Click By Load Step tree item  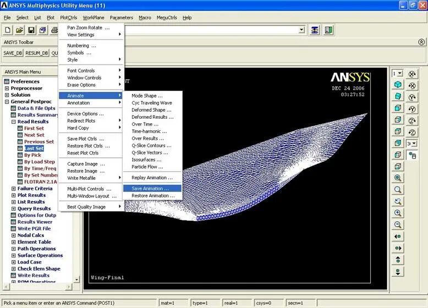pos(40,162)
